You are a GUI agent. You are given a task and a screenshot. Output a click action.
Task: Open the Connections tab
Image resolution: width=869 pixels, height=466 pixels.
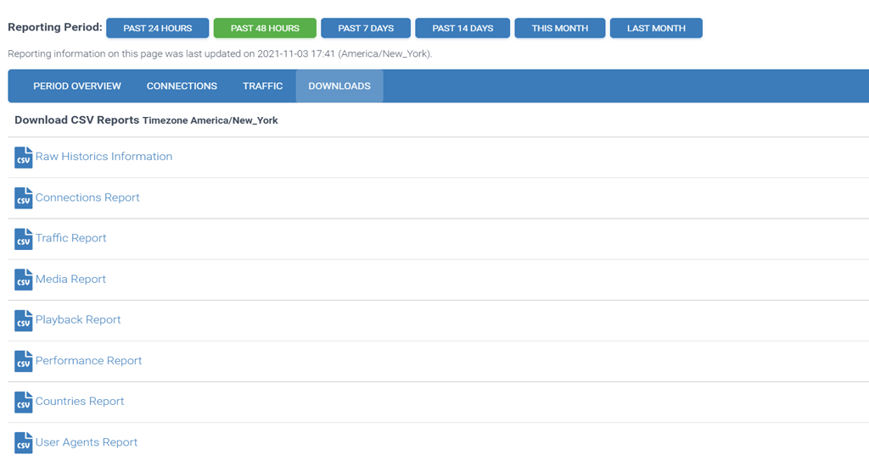click(182, 86)
